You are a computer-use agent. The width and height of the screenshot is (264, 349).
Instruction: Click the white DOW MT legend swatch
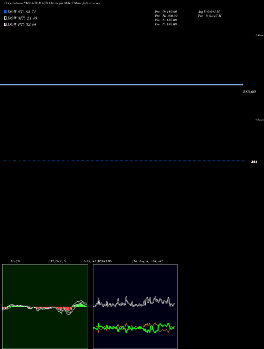pyautogui.click(x=5, y=19)
